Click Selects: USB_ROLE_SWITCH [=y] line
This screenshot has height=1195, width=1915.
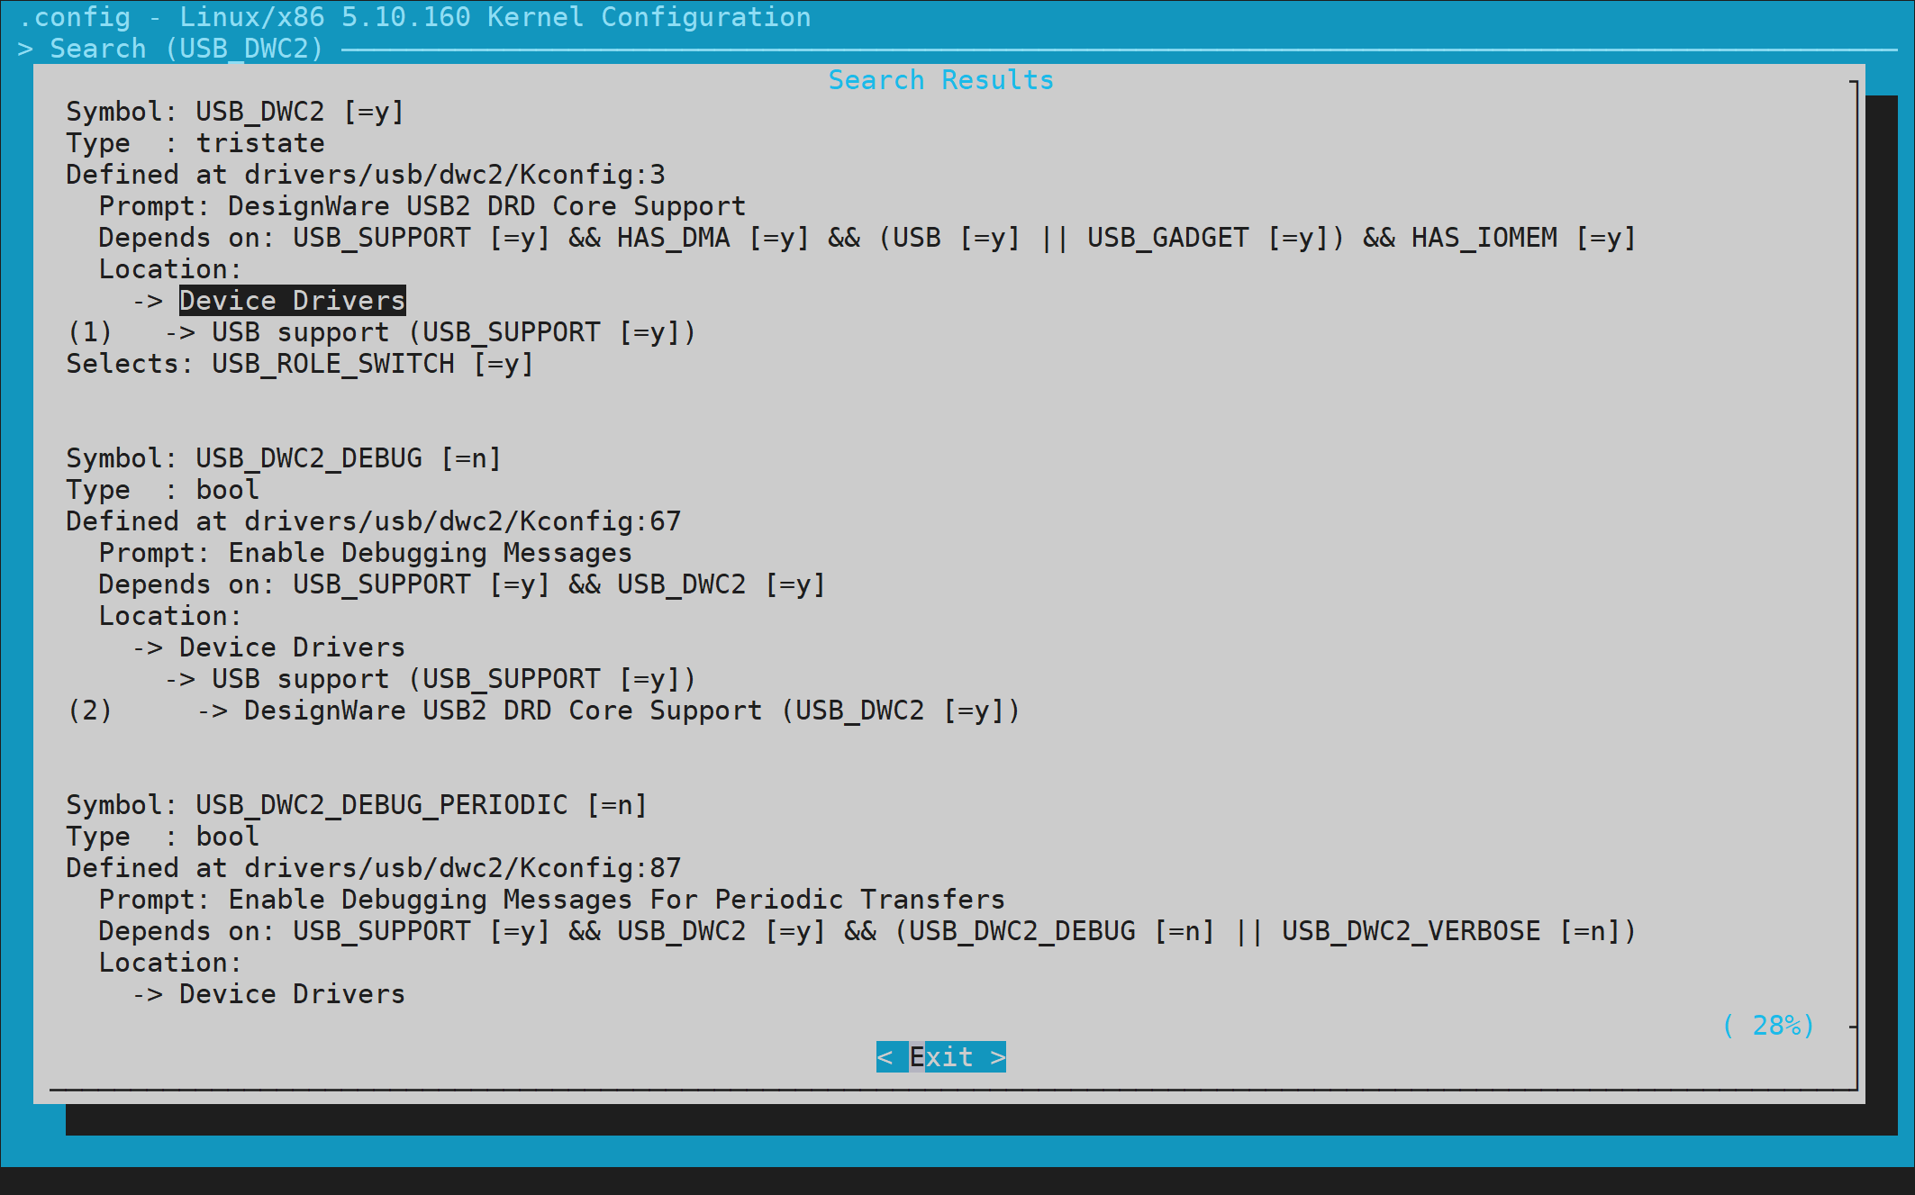(x=300, y=364)
